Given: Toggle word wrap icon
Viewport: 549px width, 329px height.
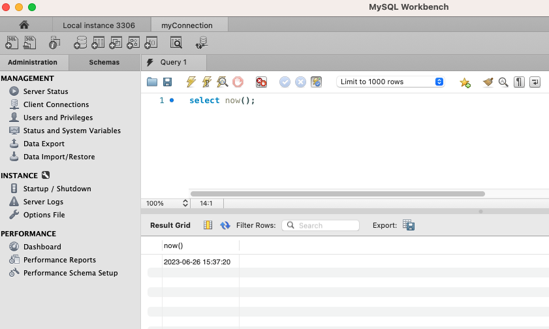Looking at the screenshot, I should tap(535, 82).
